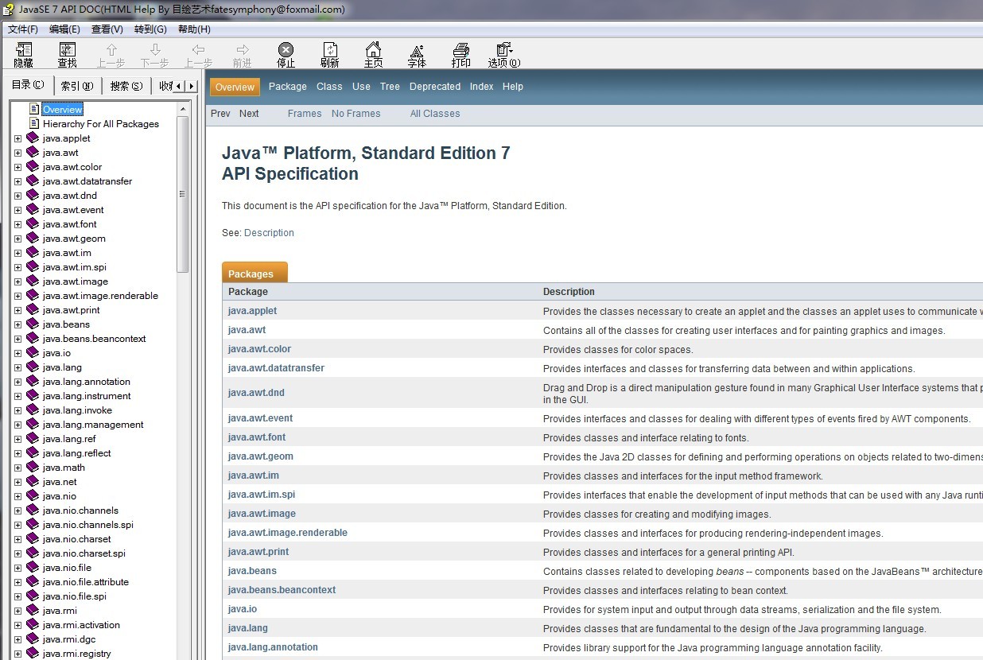Viewport: 983px width, 660px height.
Task: Click the book icon for java.nio.file.attribute
Action: (33, 581)
